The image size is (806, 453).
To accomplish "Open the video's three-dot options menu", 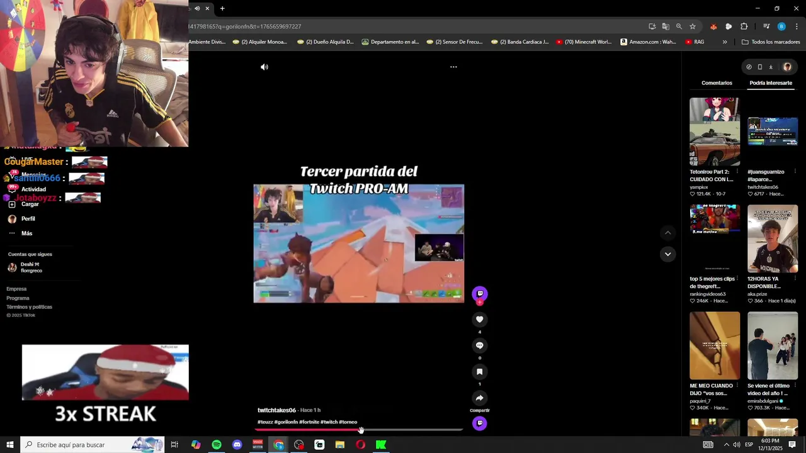I will tap(453, 67).
